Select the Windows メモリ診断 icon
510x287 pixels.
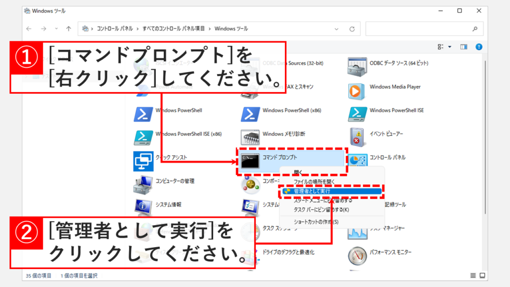[250, 138]
